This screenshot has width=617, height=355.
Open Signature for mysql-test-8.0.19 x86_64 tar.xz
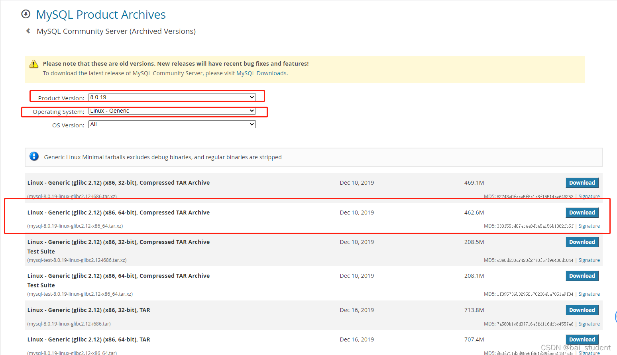coord(589,294)
